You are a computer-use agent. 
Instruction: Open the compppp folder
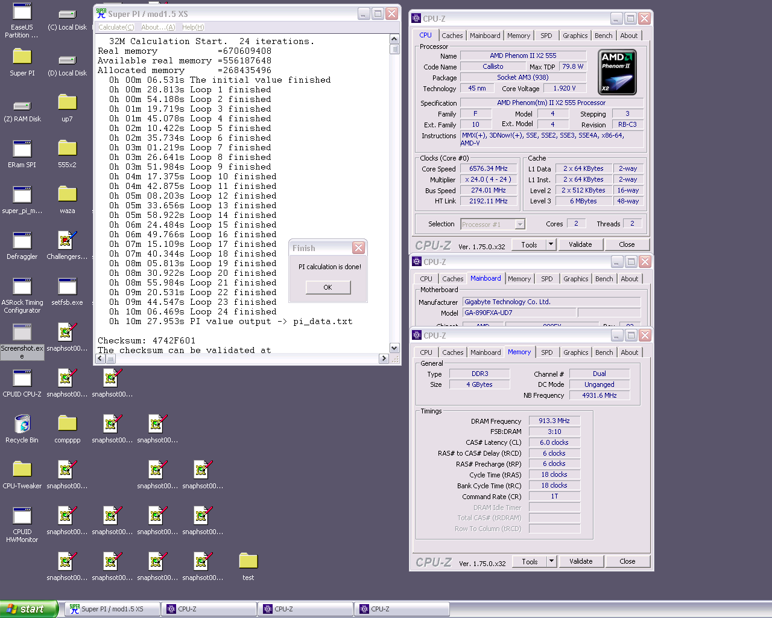67,430
